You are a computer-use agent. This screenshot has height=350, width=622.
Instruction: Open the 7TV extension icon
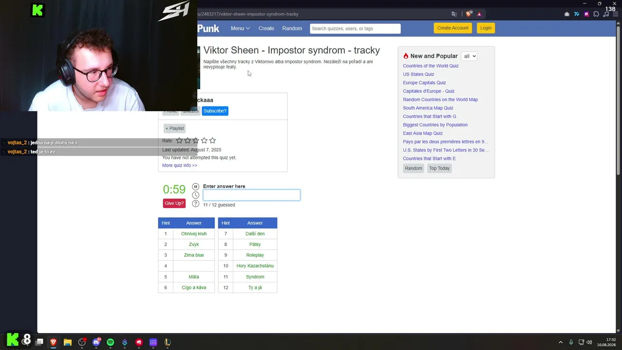[x=577, y=14]
